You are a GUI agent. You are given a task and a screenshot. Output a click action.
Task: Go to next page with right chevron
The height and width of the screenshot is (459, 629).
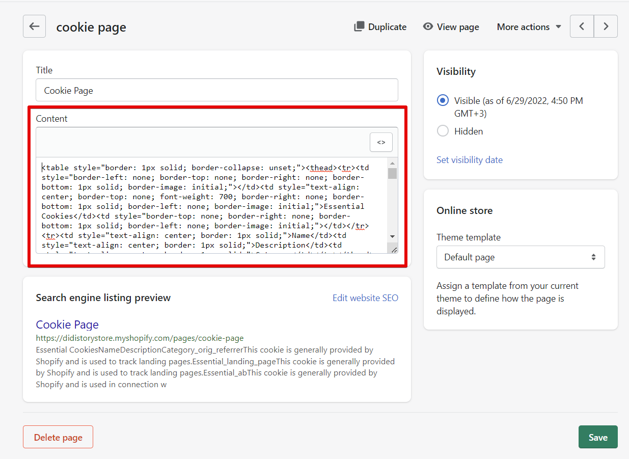[606, 26]
